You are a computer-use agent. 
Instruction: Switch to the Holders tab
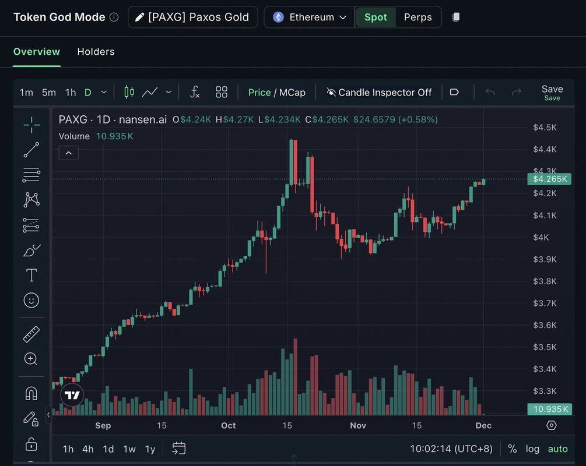point(96,52)
